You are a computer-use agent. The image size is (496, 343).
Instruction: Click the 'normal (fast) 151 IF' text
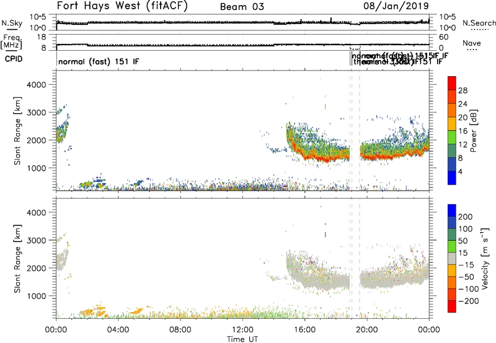[x=99, y=61]
